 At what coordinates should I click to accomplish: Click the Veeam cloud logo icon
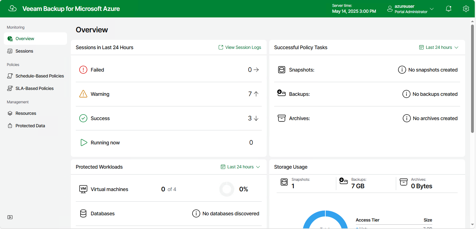pyautogui.click(x=12, y=8)
